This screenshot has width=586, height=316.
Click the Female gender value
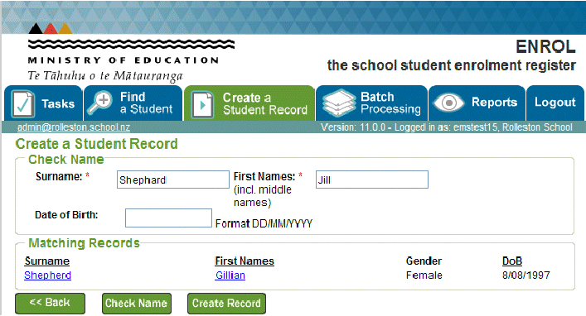pyautogui.click(x=424, y=275)
